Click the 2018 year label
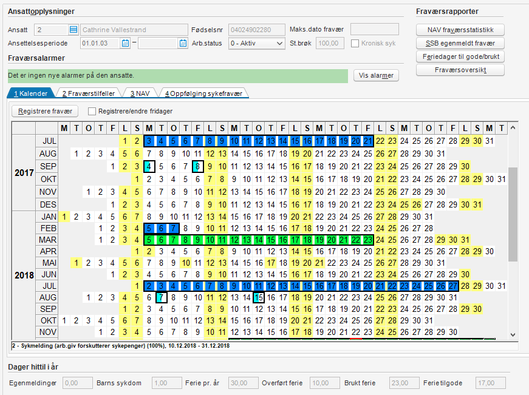 pos(24,275)
